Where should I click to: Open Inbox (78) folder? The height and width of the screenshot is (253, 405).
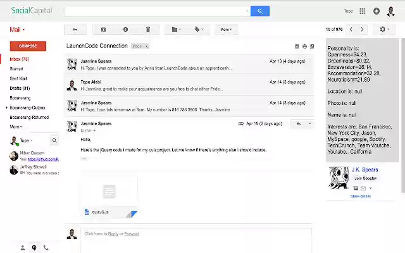tap(20, 59)
